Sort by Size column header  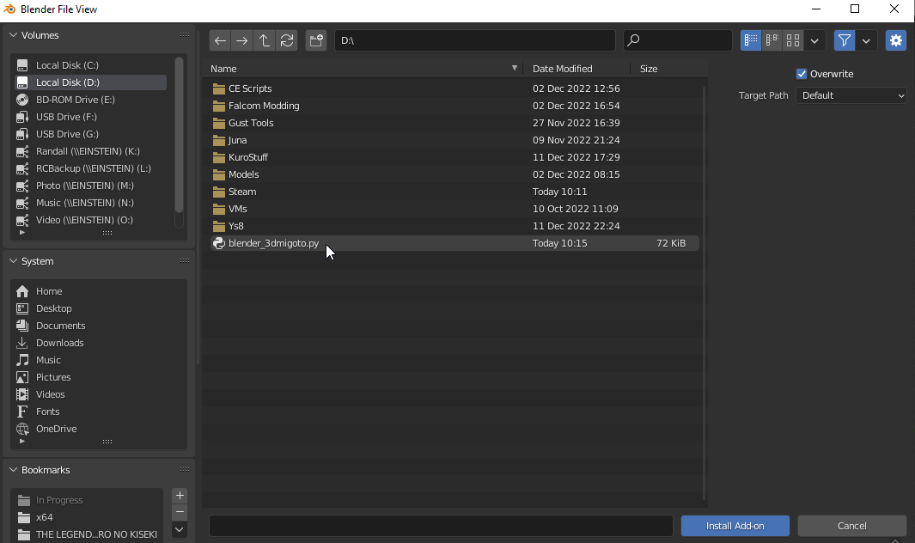coord(668,69)
